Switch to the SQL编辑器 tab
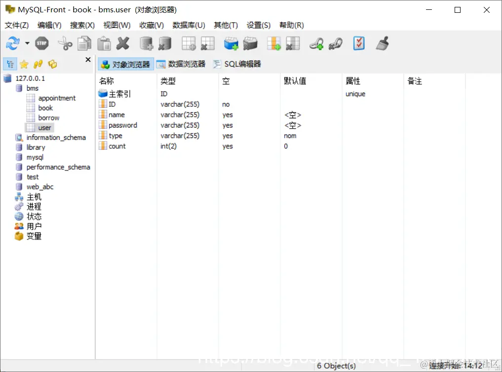 (x=237, y=64)
